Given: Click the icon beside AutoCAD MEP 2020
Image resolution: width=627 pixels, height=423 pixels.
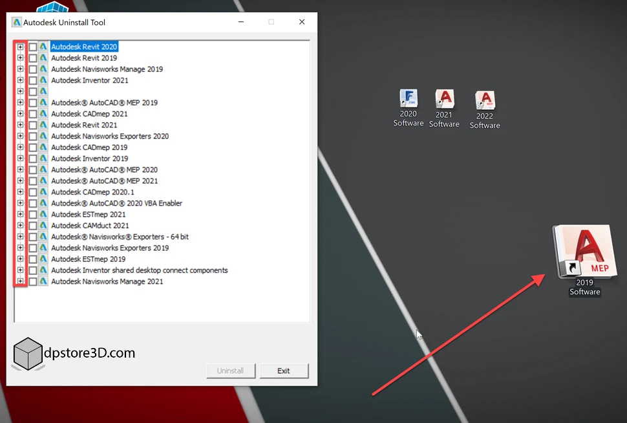Looking at the screenshot, I should point(43,170).
